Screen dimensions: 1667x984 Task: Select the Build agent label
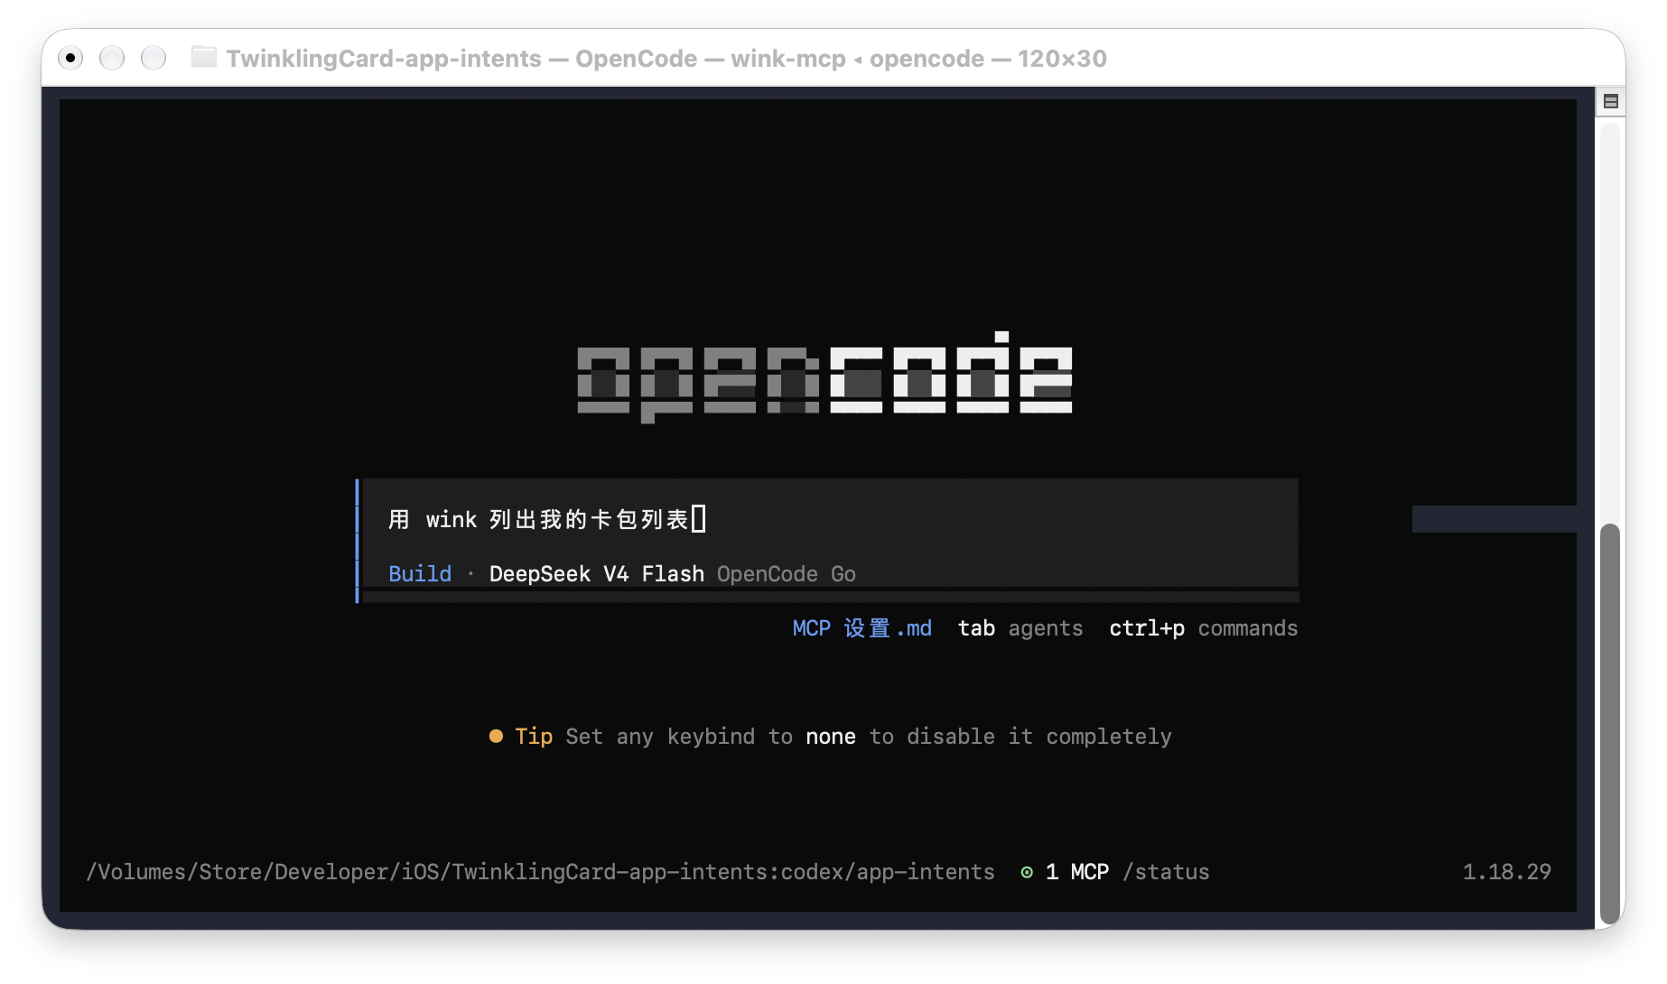pos(420,574)
